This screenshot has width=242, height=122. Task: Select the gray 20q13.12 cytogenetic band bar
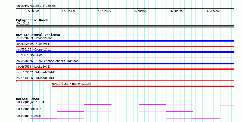pos(125,26)
